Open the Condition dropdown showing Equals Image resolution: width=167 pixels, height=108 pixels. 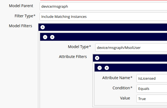click(152, 88)
